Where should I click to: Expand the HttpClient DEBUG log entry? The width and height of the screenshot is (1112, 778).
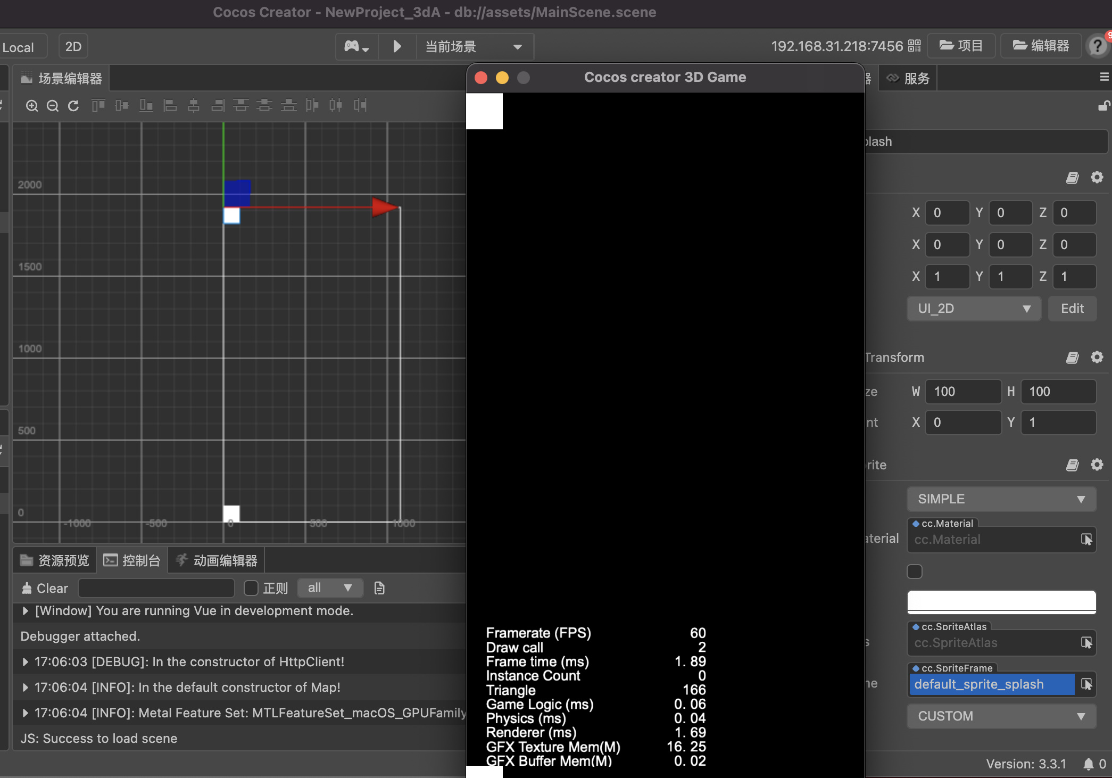[x=25, y=662]
